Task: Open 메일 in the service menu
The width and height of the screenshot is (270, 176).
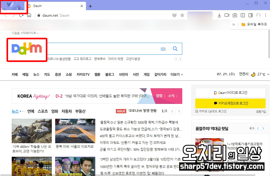Action: pos(26,74)
